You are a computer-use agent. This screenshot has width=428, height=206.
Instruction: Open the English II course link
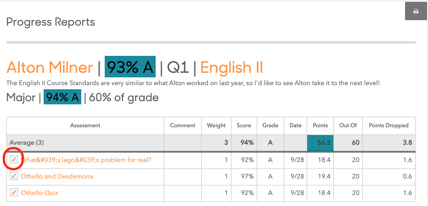(231, 67)
